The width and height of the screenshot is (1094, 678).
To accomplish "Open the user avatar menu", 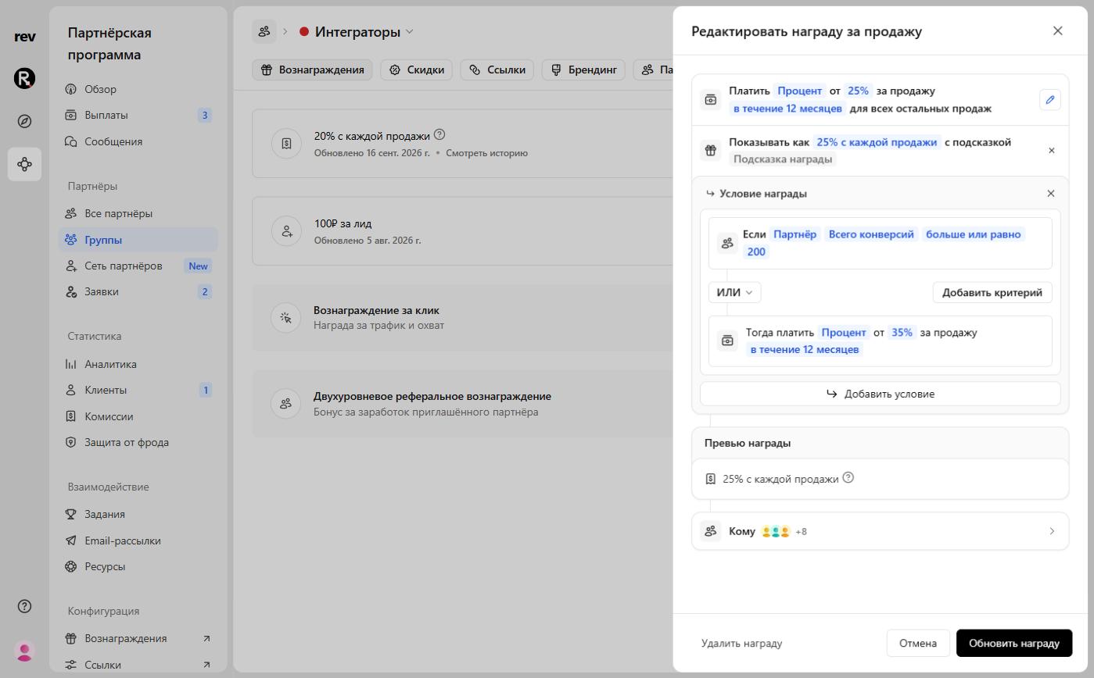I will [24, 651].
